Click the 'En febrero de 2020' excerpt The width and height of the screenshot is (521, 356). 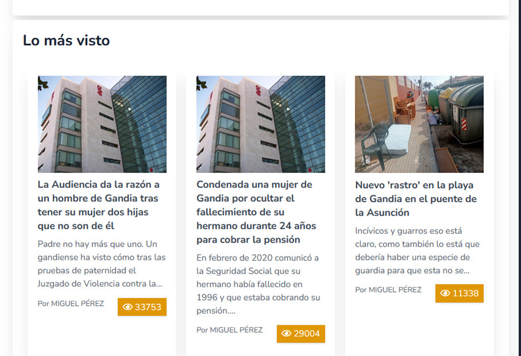pyautogui.click(x=258, y=284)
